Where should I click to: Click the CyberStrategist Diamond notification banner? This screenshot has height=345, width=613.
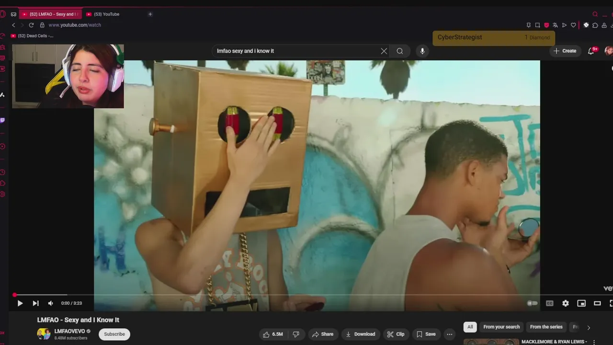[x=494, y=38]
